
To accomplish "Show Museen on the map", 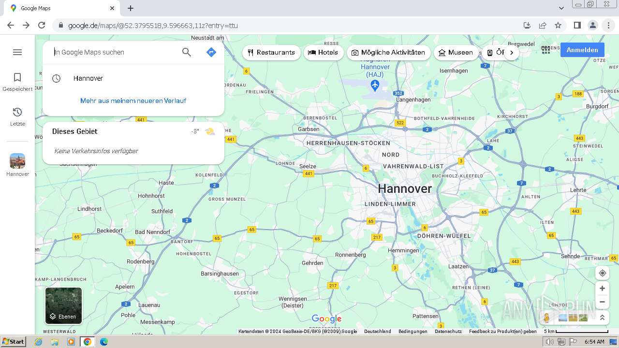I will coord(456,53).
